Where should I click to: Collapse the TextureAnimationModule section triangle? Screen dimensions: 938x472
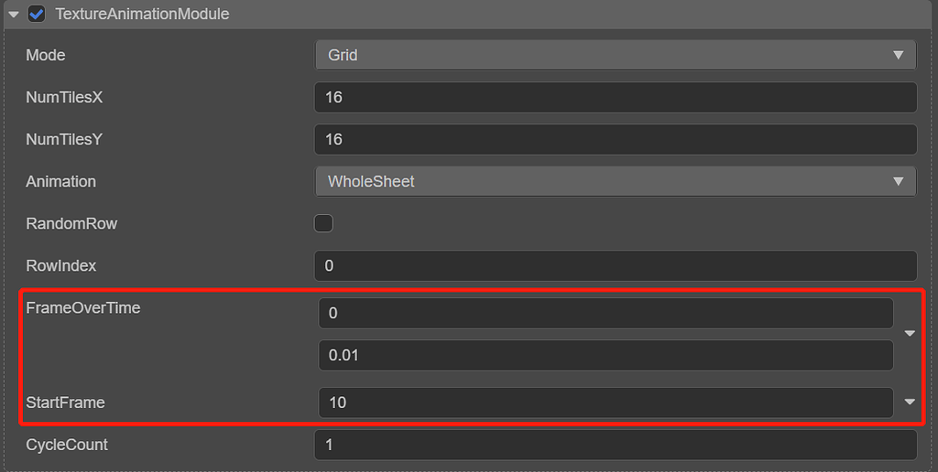pos(14,15)
